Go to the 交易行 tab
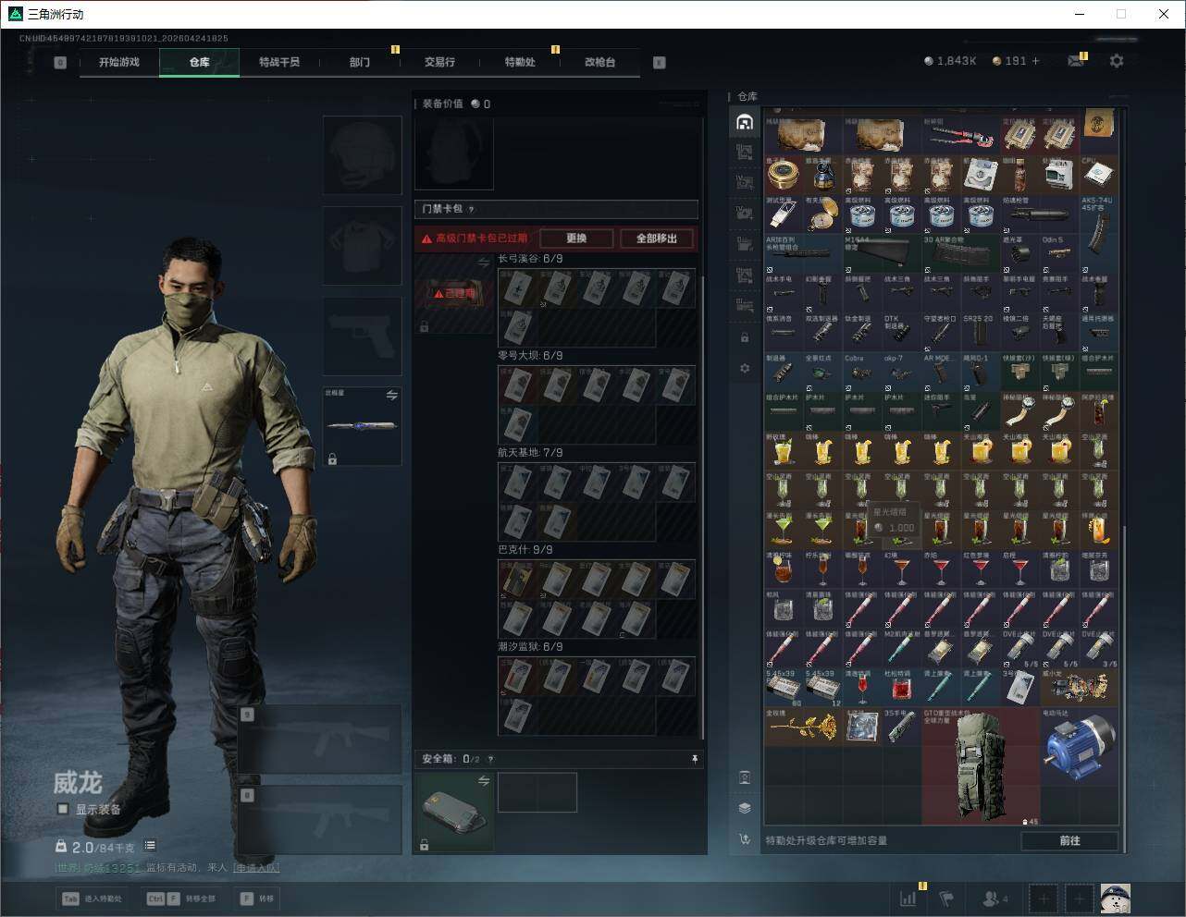Screen dimensions: 1186x917 point(439,62)
